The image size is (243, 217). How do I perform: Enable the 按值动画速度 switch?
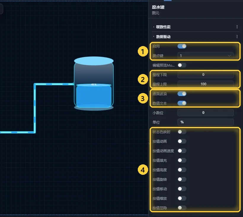182,151
